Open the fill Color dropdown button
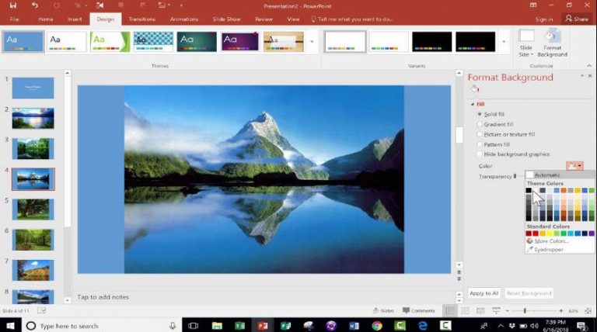 click(x=574, y=166)
